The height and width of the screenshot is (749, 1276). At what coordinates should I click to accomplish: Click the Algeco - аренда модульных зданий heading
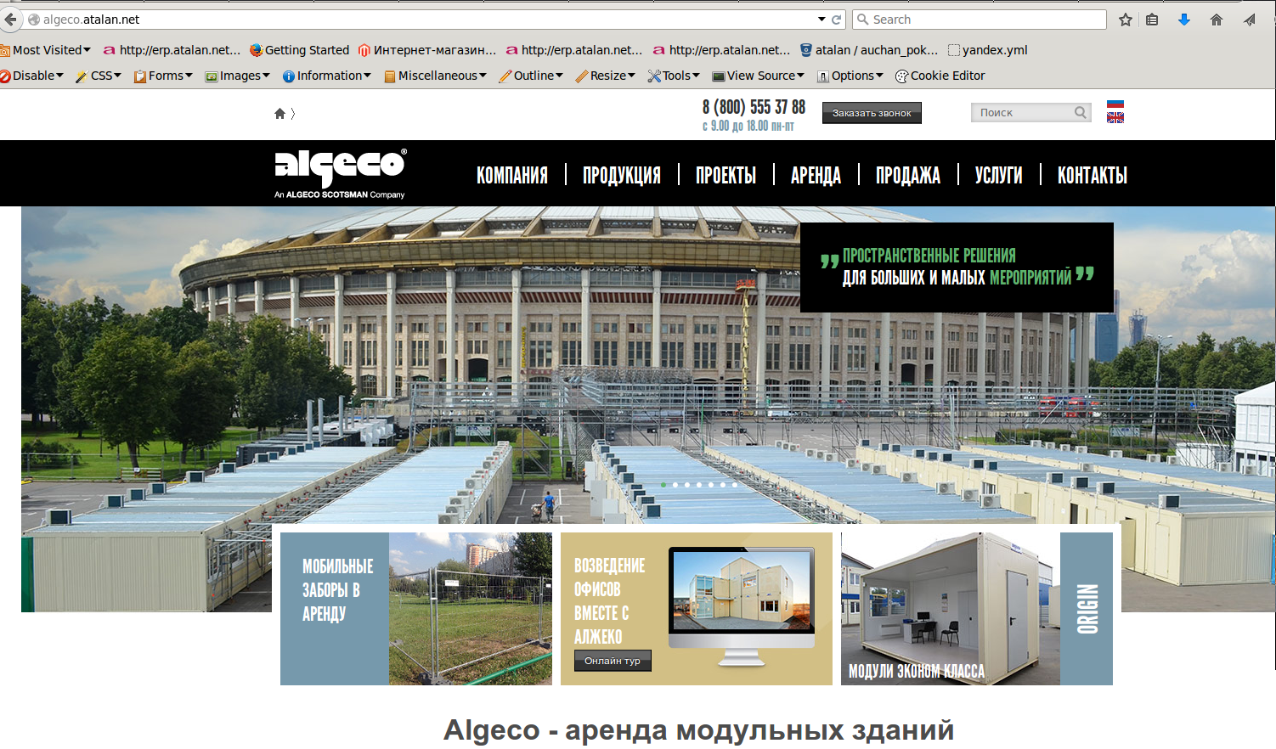[699, 730]
